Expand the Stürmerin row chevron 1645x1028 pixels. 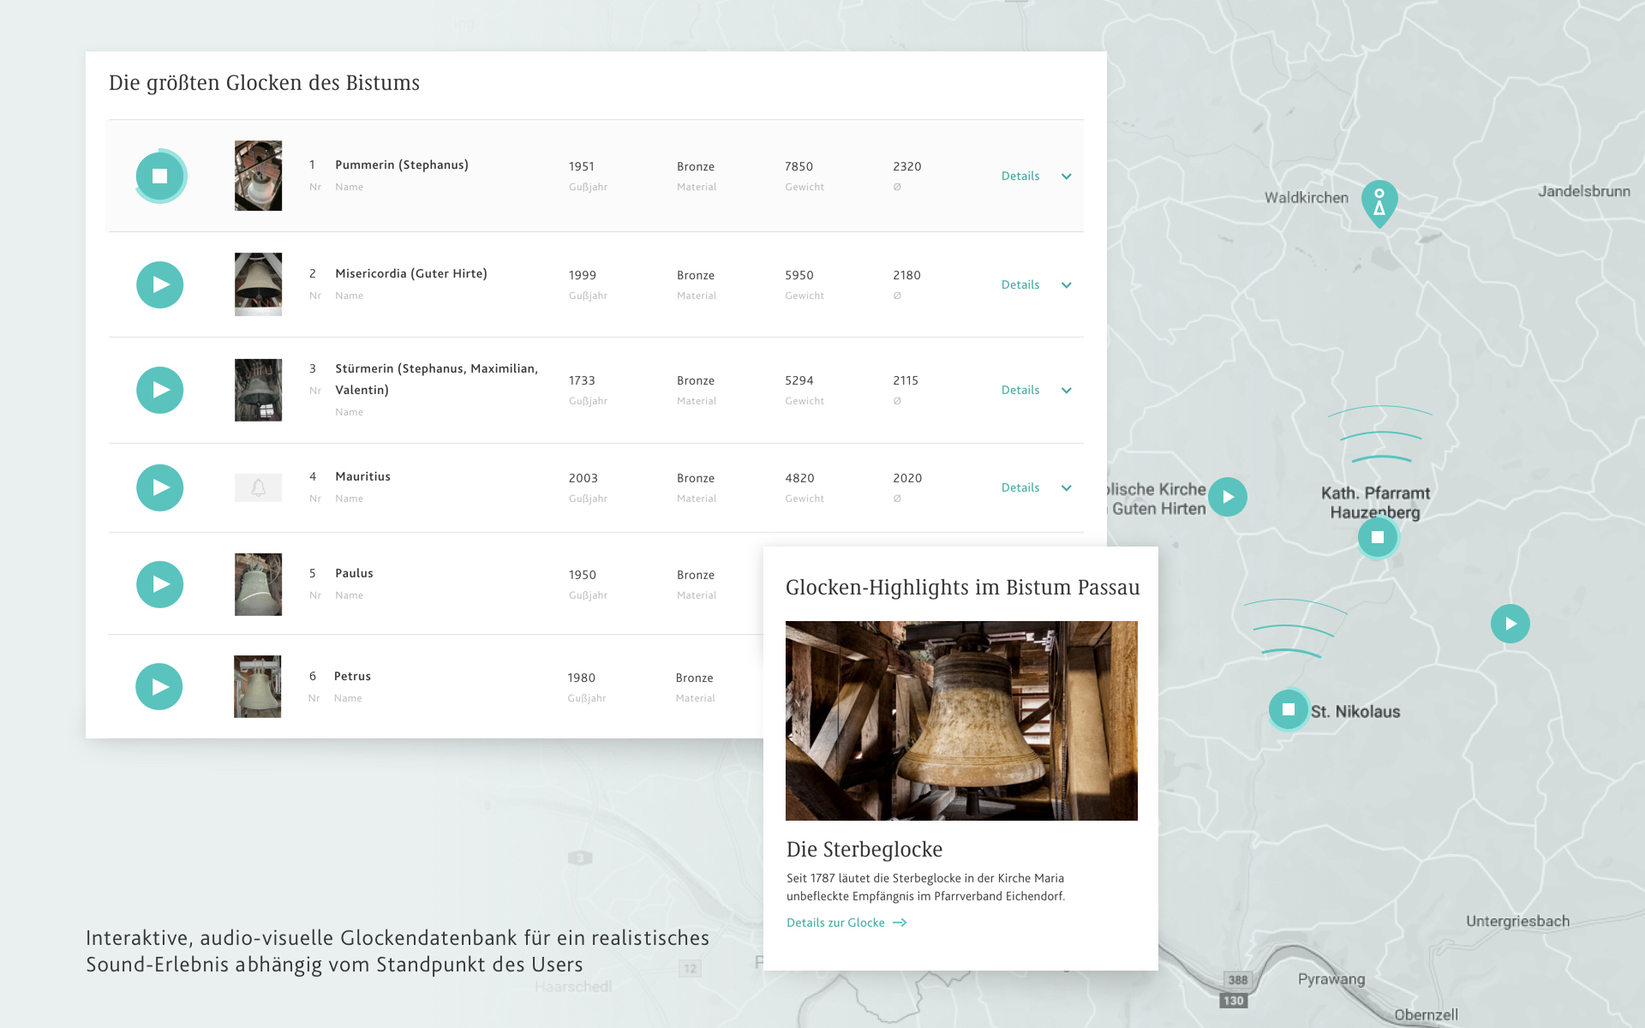click(x=1067, y=391)
